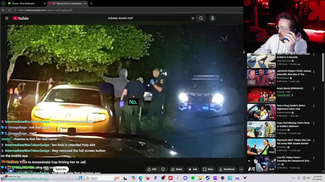Image resolution: width=325 pixels, height=182 pixels.
Task: Save the video to a playlist
Action: pos(208,169)
